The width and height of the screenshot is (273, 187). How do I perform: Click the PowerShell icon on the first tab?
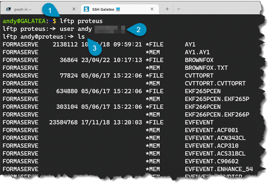coord(10,9)
